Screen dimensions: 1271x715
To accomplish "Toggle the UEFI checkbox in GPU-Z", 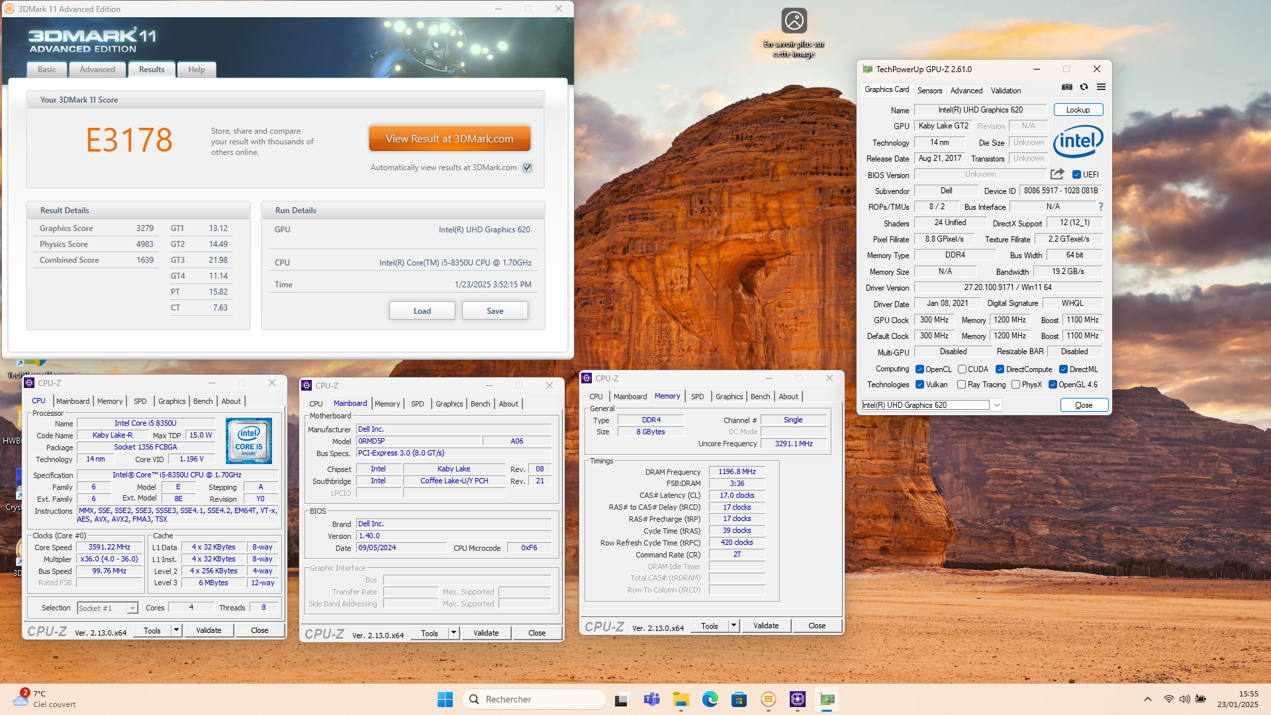I will [x=1076, y=175].
